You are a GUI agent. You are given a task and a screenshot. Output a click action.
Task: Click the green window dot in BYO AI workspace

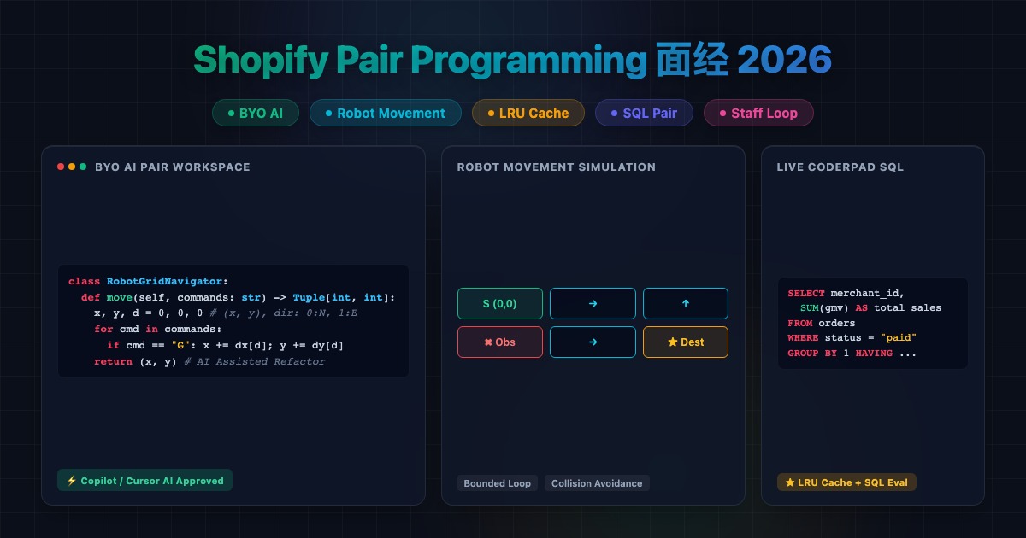point(83,167)
